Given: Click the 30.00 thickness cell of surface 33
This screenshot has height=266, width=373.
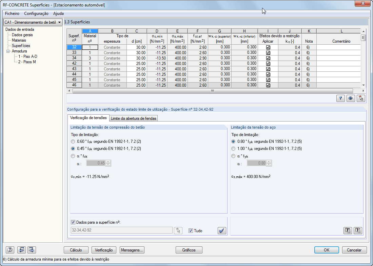Looking at the screenshot, I should [x=137, y=53].
